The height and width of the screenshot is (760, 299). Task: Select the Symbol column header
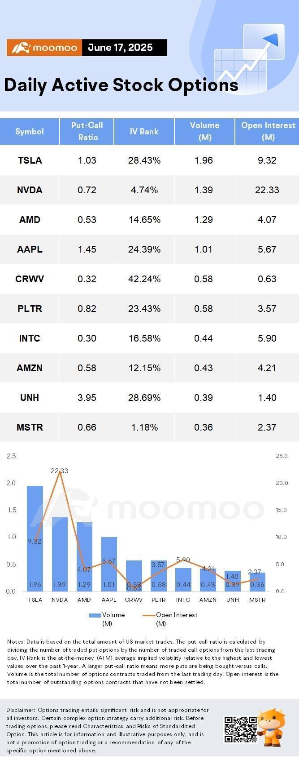30,131
